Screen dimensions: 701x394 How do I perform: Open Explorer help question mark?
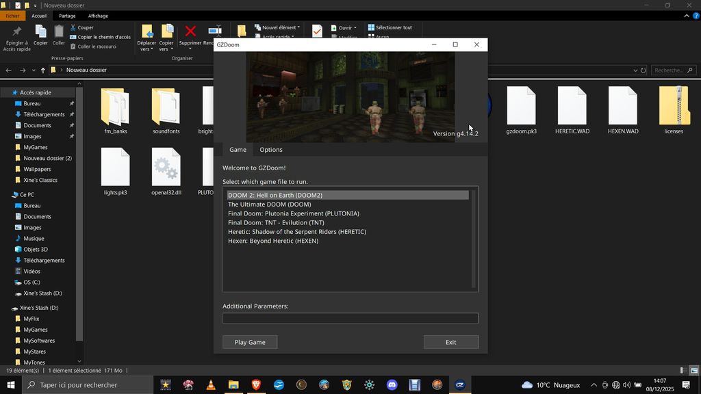(x=696, y=16)
